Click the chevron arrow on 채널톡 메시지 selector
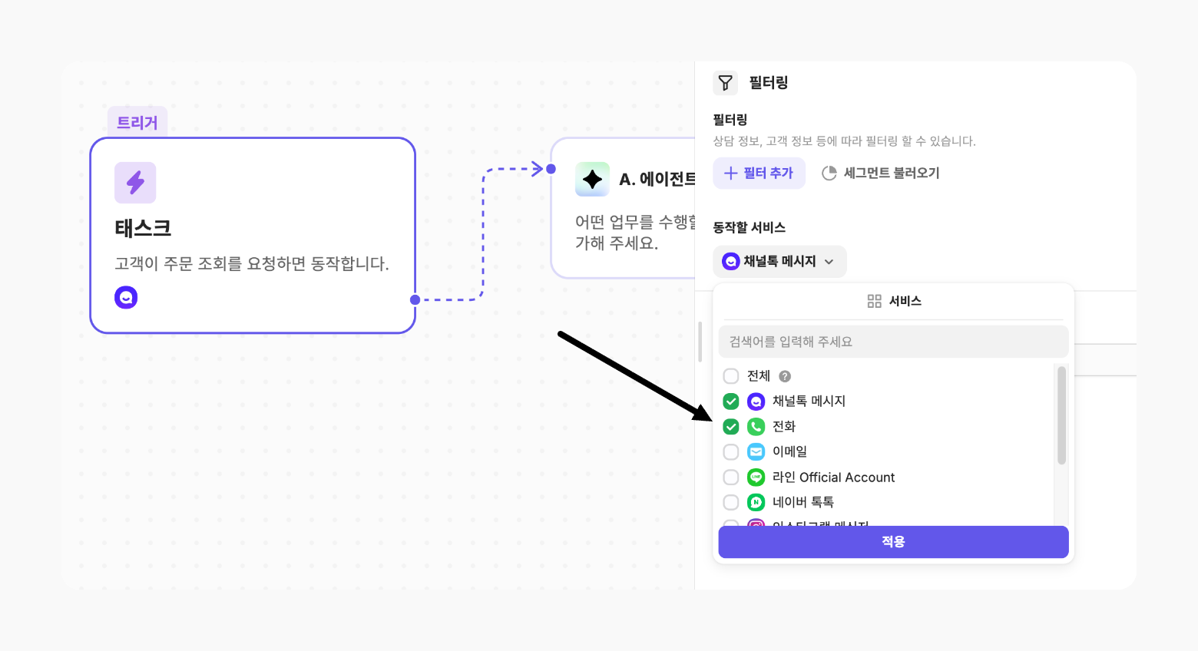1198x651 pixels. [x=829, y=262]
